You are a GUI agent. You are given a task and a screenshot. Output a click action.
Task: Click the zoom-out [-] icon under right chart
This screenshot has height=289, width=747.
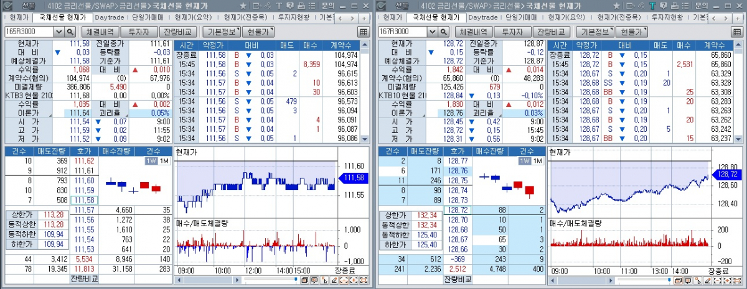pyautogui.click(x=717, y=280)
